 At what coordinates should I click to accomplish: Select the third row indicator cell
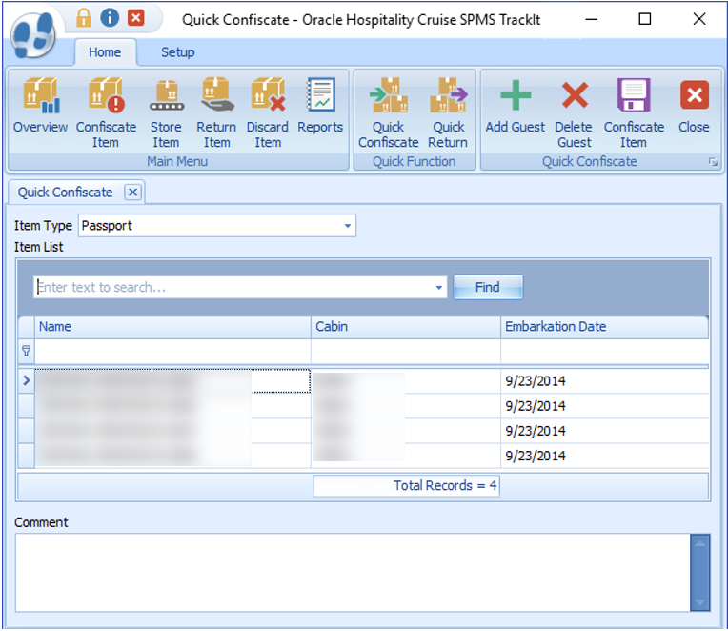point(27,432)
